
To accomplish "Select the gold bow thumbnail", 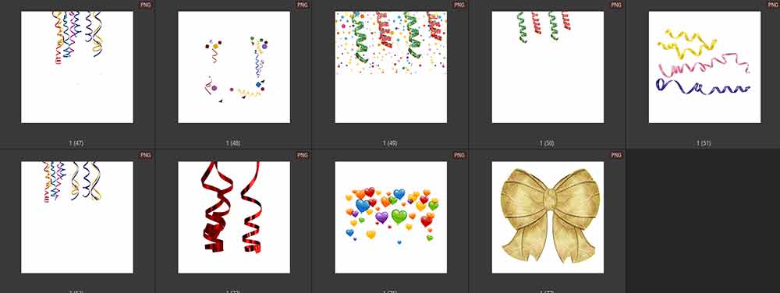I will click(548, 217).
